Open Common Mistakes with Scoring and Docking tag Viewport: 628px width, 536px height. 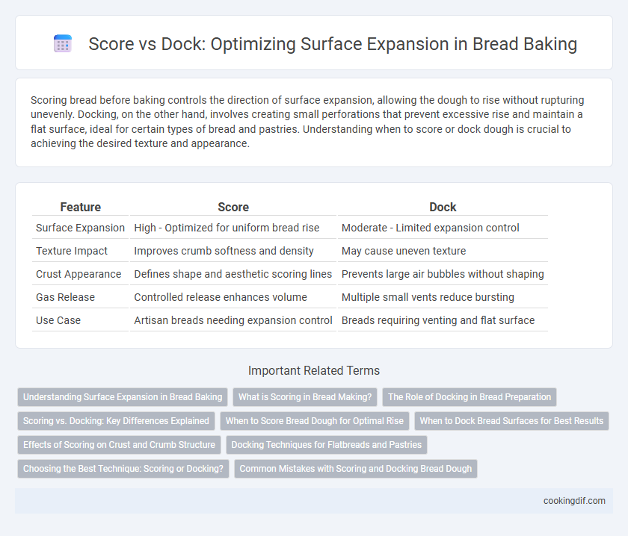point(356,469)
